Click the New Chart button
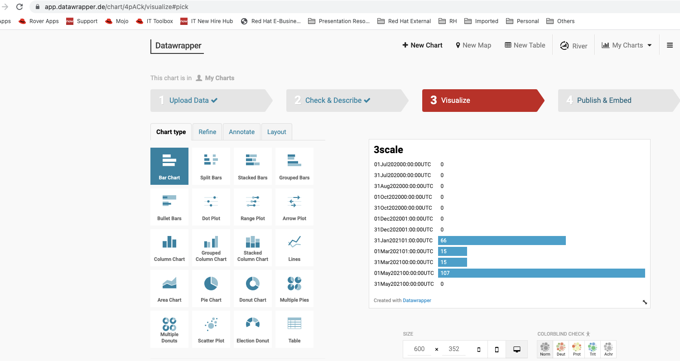The image size is (680, 361). click(422, 45)
